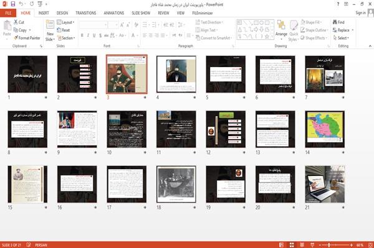Click the Save icon in quick access toolbar

13,4
